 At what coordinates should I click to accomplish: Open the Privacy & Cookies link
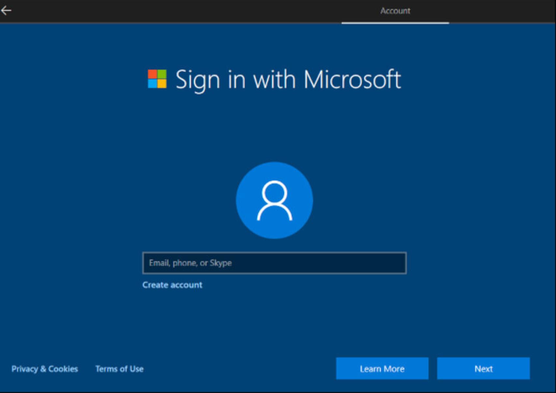click(x=45, y=369)
